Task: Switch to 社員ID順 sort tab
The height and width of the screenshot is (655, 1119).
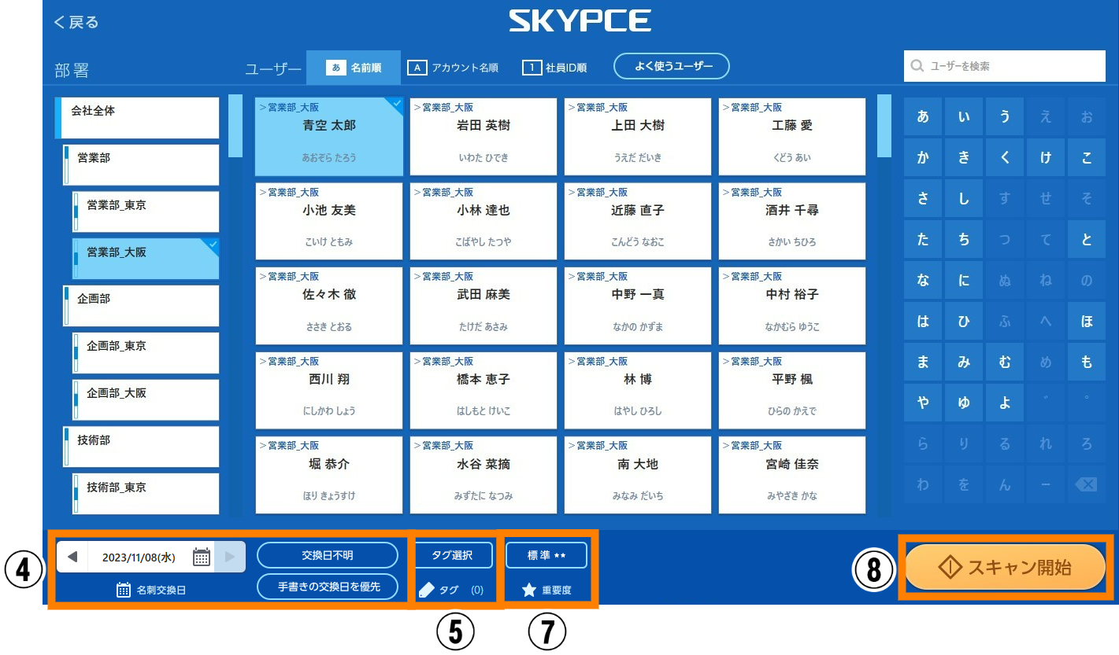Action: (555, 68)
